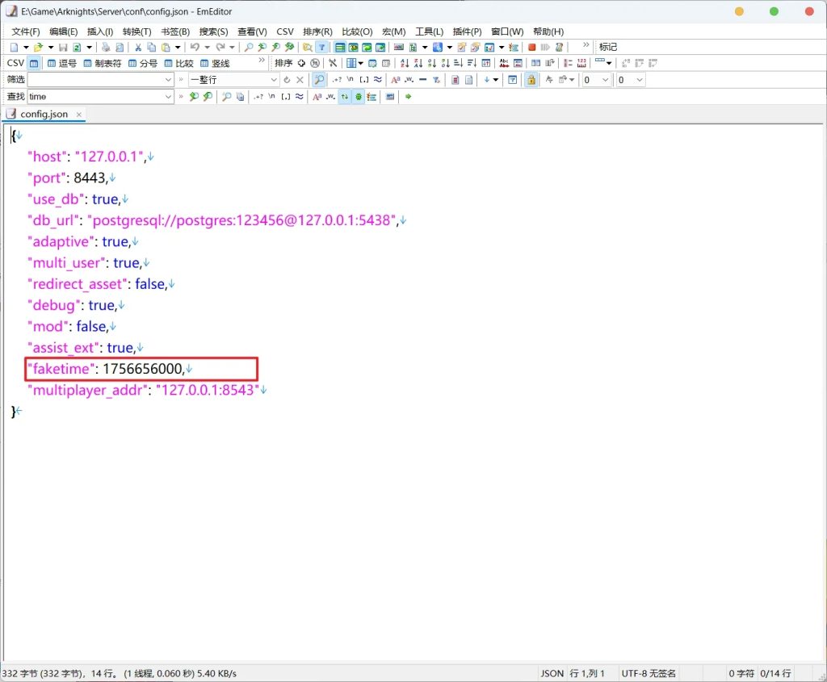The height and width of the screenshot is (682, 827).
Task: Click the UTF-8 无签名 encoding in status bar
Action: click(x=649, y=673)
